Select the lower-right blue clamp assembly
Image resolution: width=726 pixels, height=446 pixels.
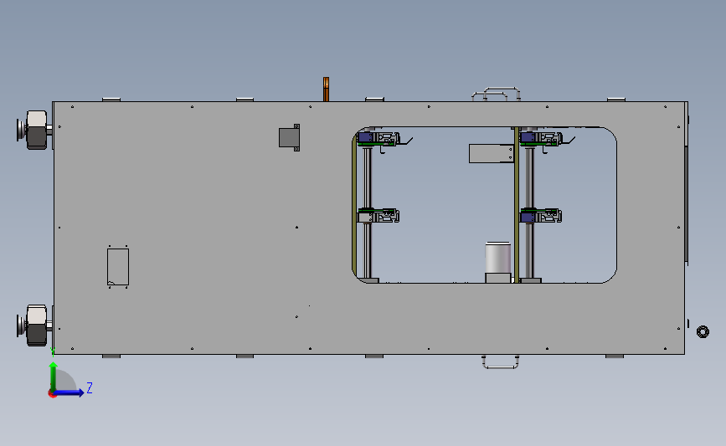click(x=541, y=216)
